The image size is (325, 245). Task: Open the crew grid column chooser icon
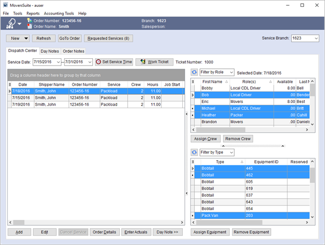tap(194, 82)
